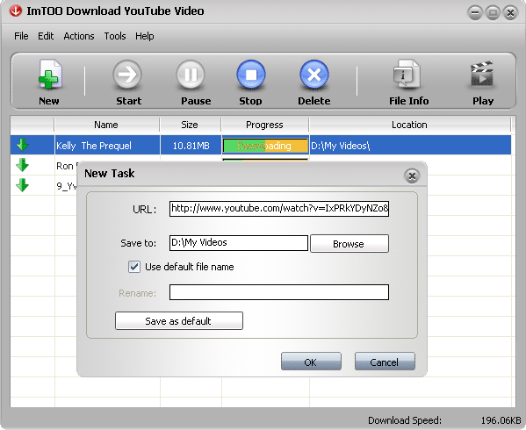This screenshot has width=526, height=430.
Task: Click the Start arrow icon
Action: pyautogui.click(x=127, y=75)
